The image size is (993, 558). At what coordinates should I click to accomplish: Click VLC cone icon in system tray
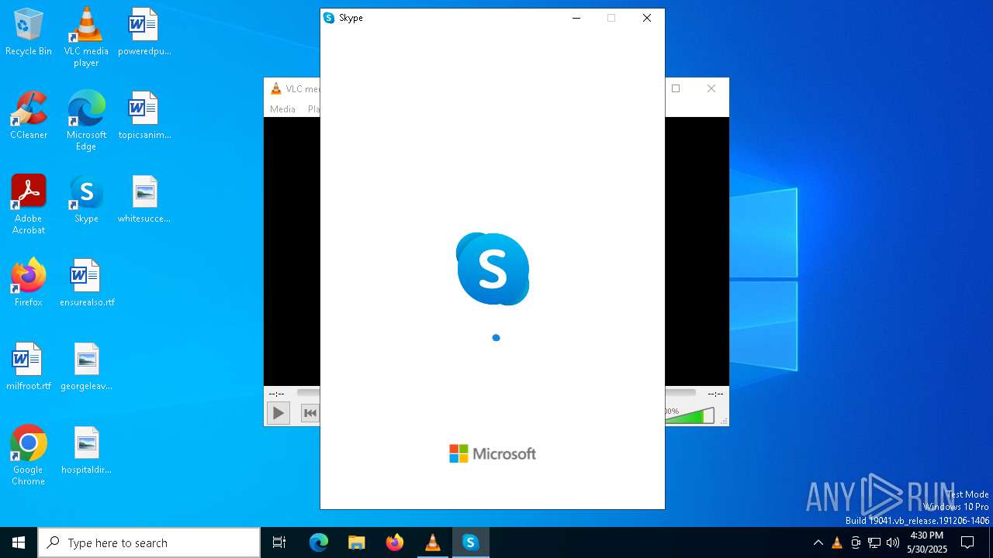[837, 542]
